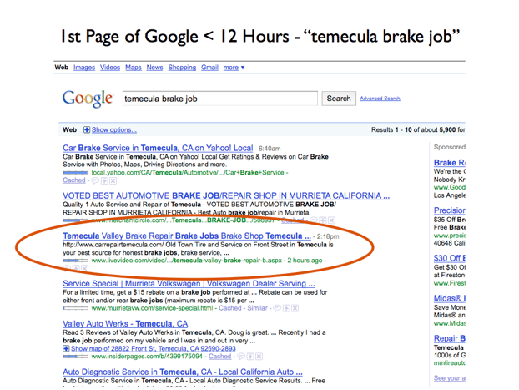Open Videos in the top navigation
This screenshot has height=390, width=519.
coord(110,68)
